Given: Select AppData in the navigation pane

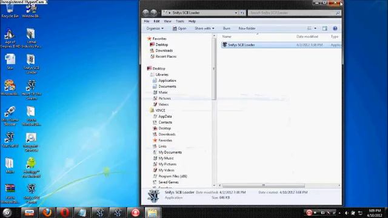Looking at the screenshot, I should coord(162,116).
